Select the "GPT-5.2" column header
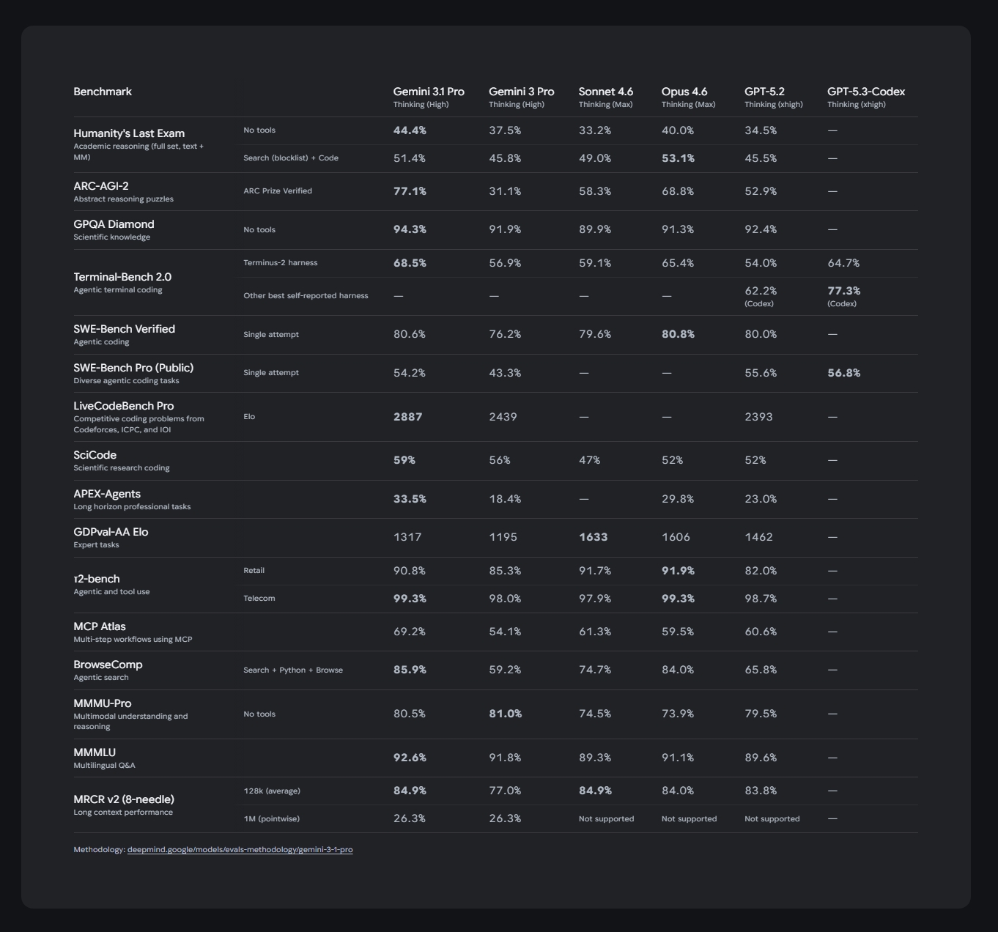998x932 pixels. pyautogui.click(x=764, y=92)
